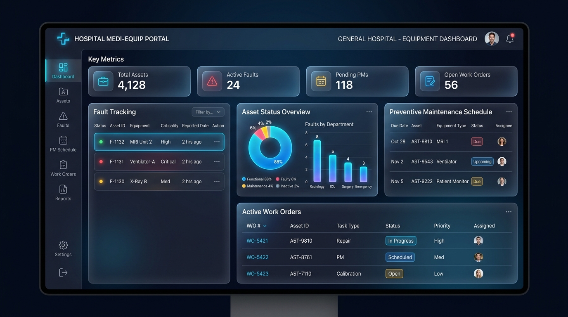Viewport: 568px width, 317px height.
Task: Expand the Filter by dropdown
Action: point(208,112)
